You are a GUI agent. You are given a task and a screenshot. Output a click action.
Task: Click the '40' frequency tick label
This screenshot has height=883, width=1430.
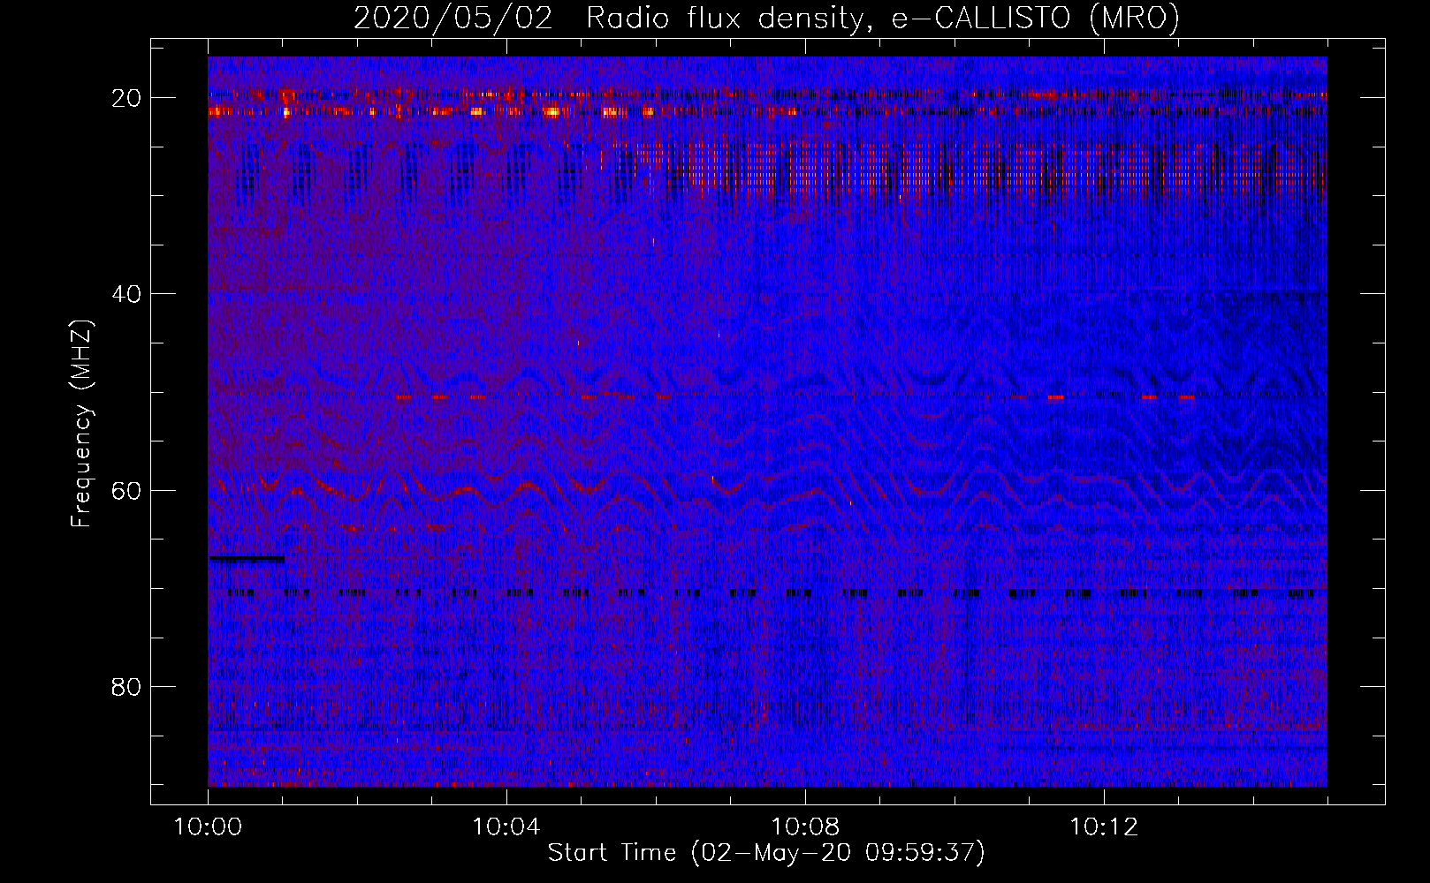point(127,294)
